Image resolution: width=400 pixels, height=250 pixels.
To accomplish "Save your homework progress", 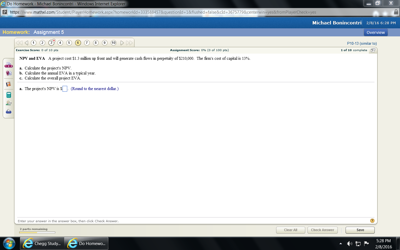I will [x=360, y=230].
